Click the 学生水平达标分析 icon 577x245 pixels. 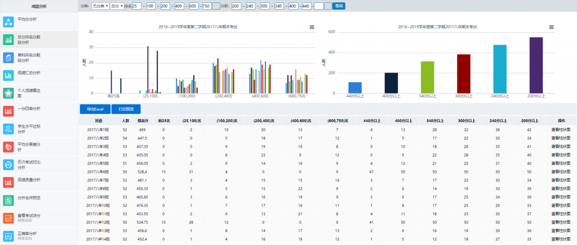(x=8, y=129)
